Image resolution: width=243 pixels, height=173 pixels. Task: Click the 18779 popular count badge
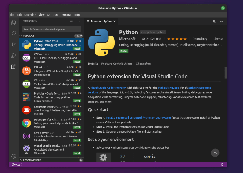[x=78, y=36]
